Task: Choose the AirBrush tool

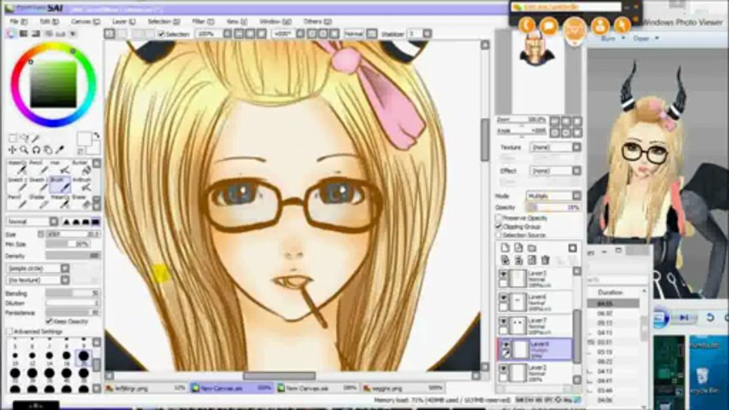Action: 81,184
